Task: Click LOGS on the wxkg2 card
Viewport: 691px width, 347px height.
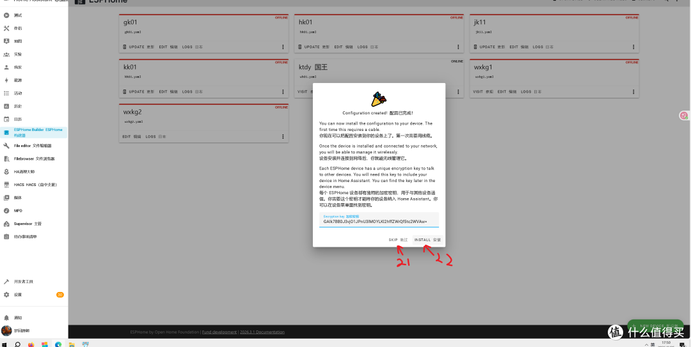Action: pos(155,137)
